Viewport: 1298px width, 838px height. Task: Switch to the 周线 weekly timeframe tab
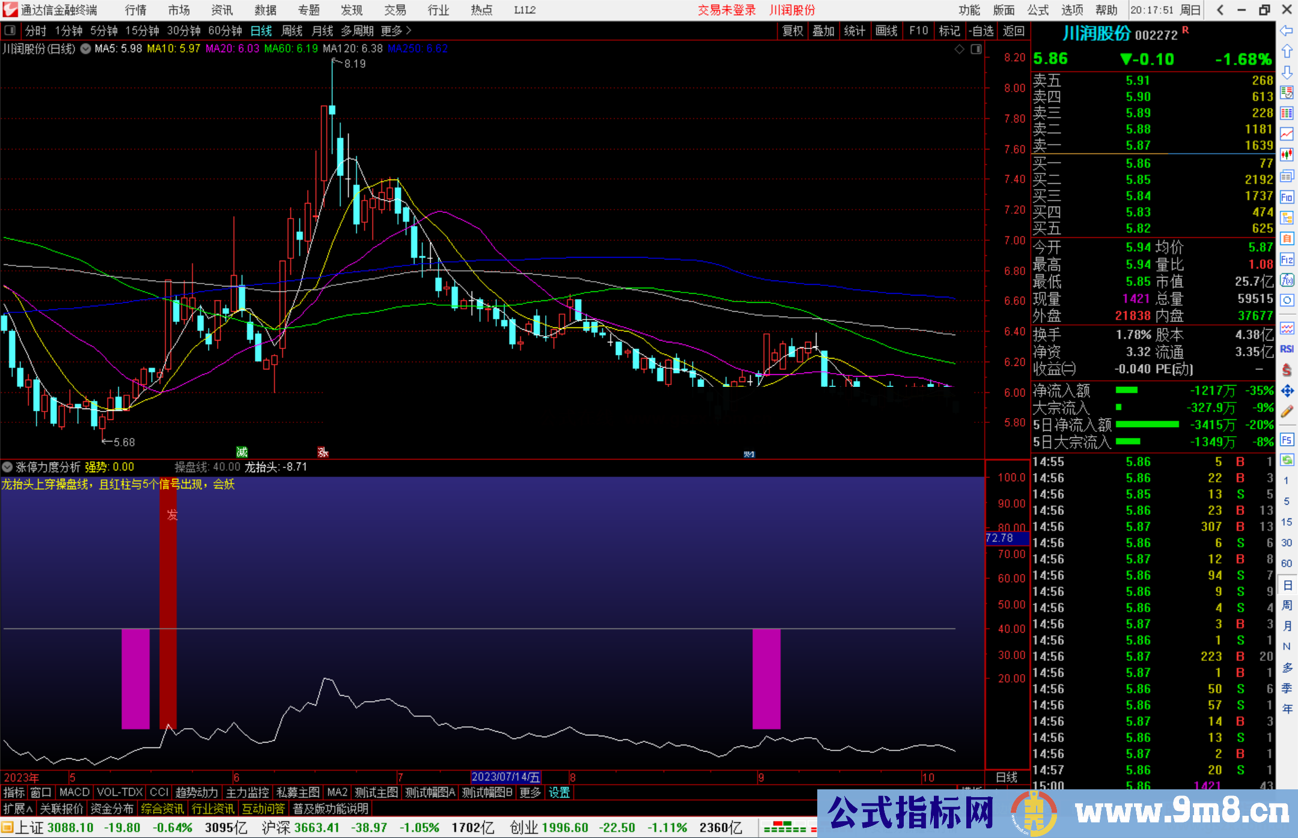click(292, 31)
